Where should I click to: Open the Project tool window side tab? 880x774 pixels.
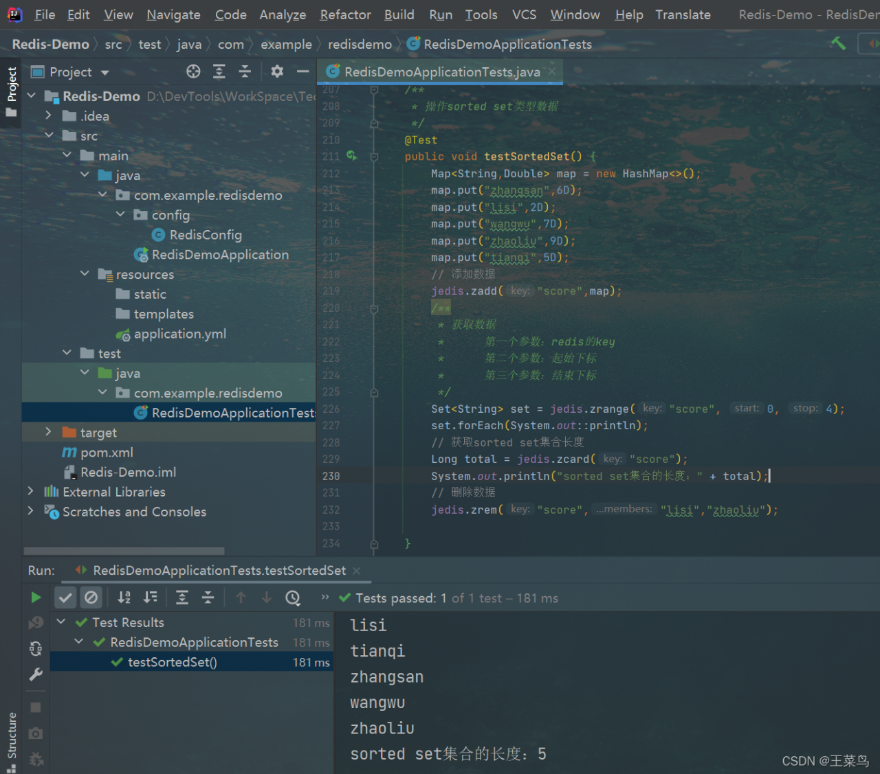coord(11,91)
